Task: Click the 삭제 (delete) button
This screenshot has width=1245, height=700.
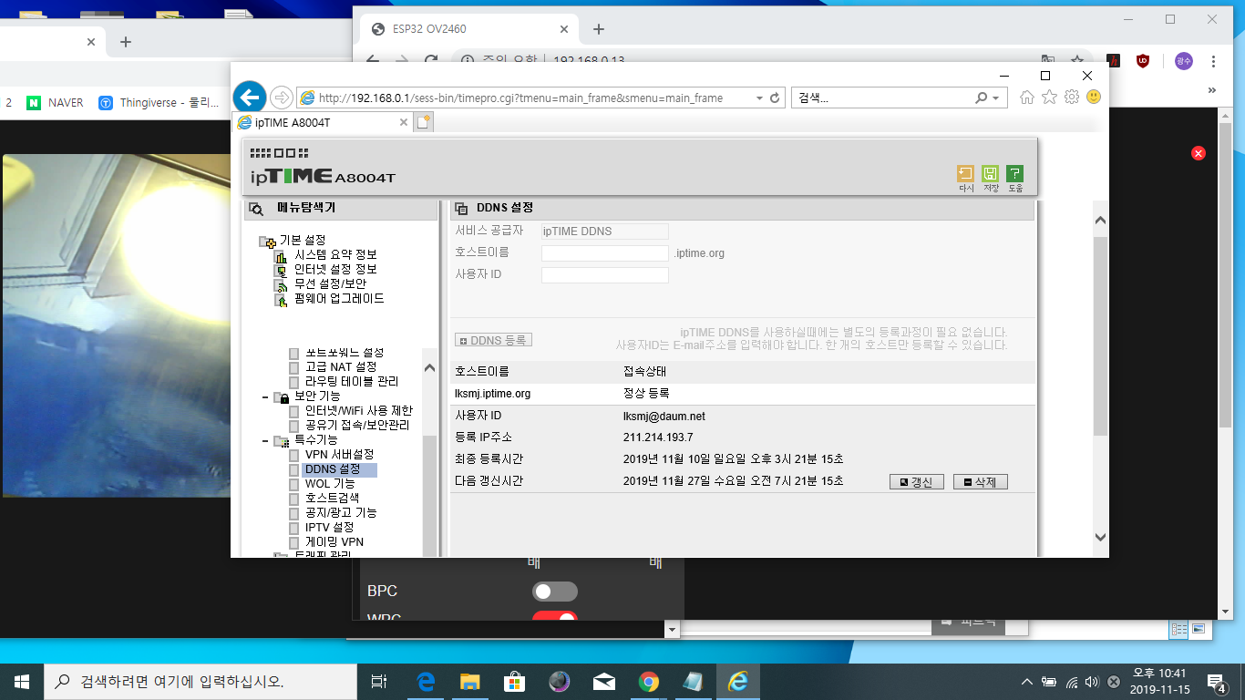Action: (x=980, y=482)
